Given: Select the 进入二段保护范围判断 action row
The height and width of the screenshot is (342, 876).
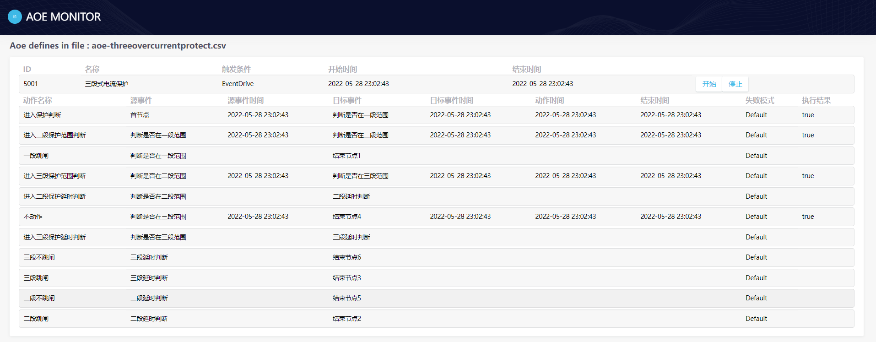Looking at the screenshot, I should pyautogui.click(x=436, y=135).
